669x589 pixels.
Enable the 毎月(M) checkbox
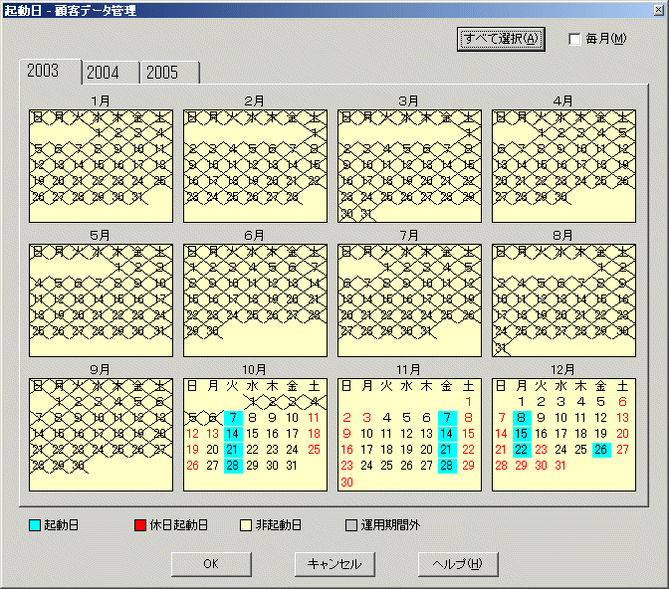[575, 40]
